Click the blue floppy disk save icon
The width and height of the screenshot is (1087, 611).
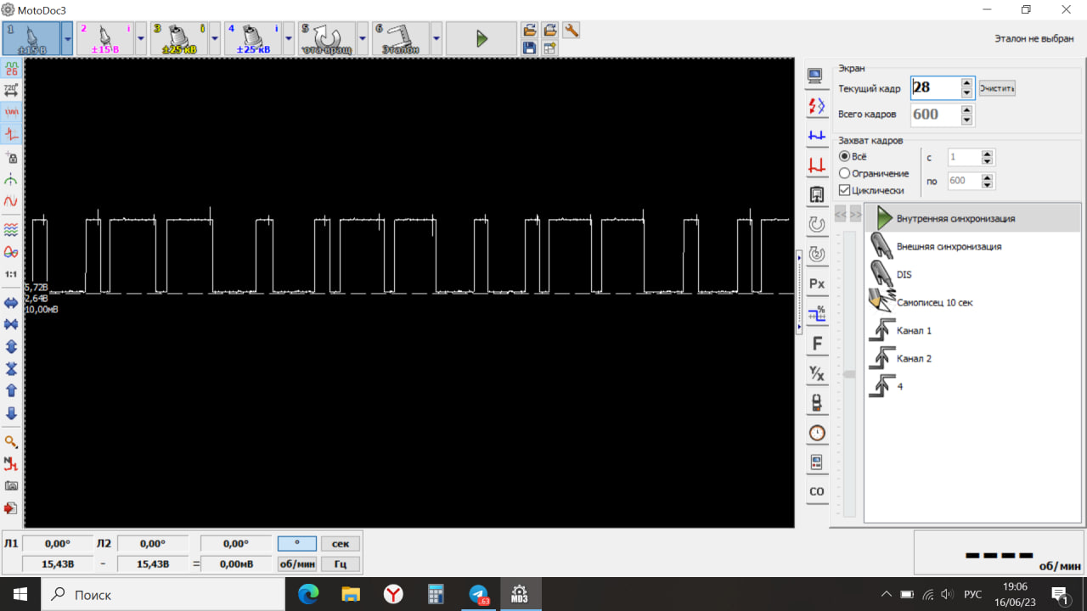pyautogui.click(x=529, y=48)
